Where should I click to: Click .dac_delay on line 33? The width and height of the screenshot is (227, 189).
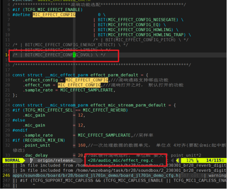[35, 155]
